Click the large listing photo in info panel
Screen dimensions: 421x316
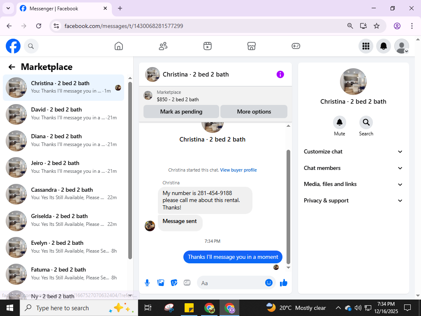click(x=353, y=82)
